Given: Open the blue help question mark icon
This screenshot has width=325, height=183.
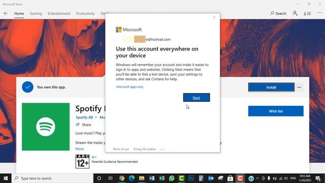Looking at the screenshot, I should [x=251, y=178].
